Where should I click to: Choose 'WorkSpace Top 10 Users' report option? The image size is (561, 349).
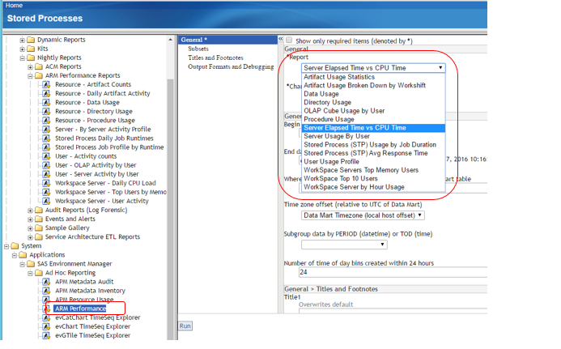[341, 177]
